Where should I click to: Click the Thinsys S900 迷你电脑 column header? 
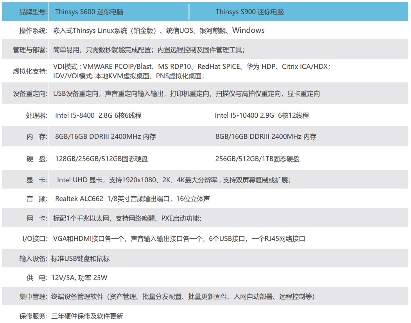pyautogui.click(x=249, y=12)
